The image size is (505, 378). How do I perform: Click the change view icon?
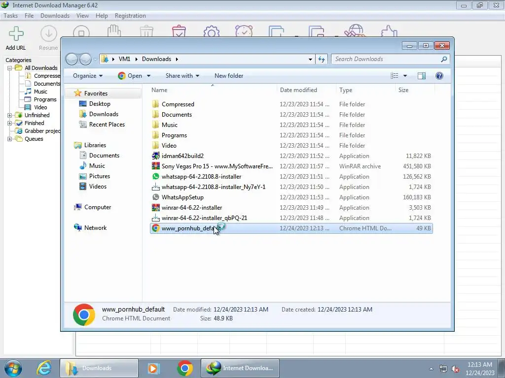[394, 76]
